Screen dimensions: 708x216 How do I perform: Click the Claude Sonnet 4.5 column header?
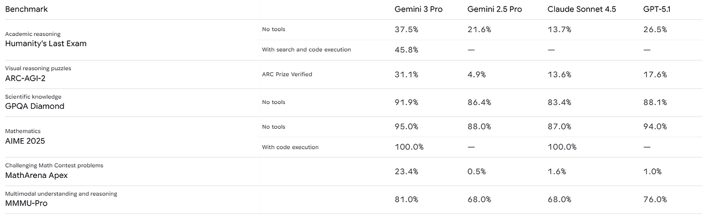click(x=582, y=9)
